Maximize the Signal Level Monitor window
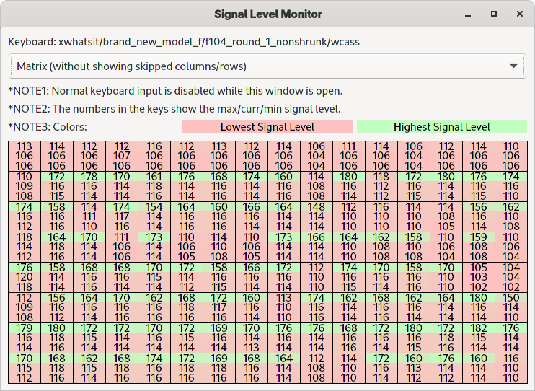 click(x=494, y=14)
